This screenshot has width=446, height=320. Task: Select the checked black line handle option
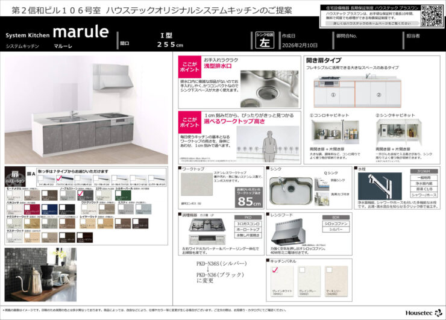coord(59,178)
